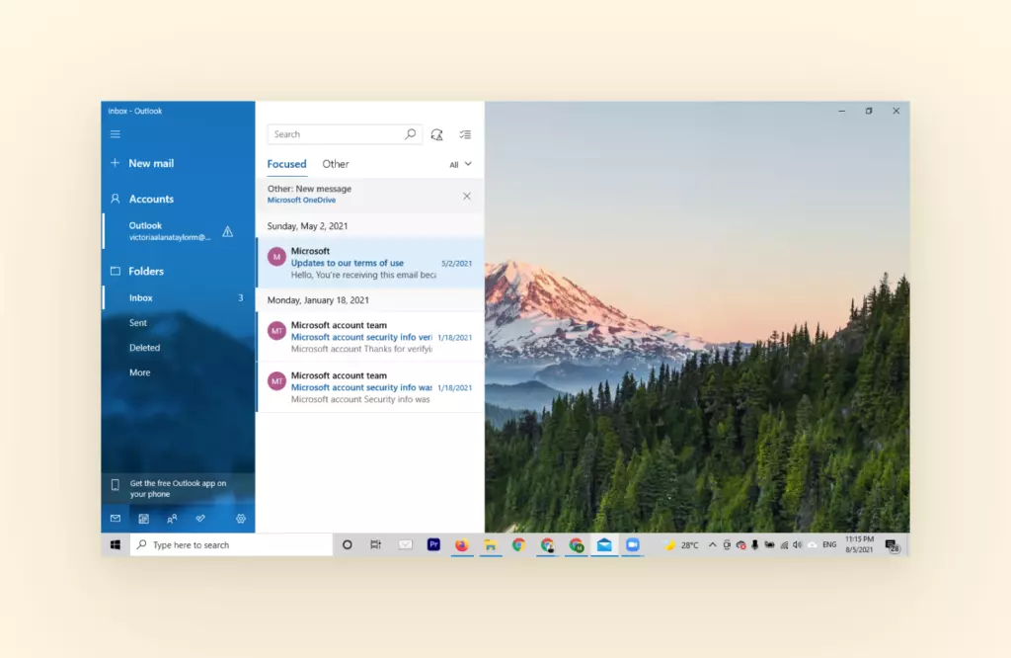Viewport: 1011px width, 658px height.
Task: Switch to the Focused inbox tab
Action: [286, 164]
